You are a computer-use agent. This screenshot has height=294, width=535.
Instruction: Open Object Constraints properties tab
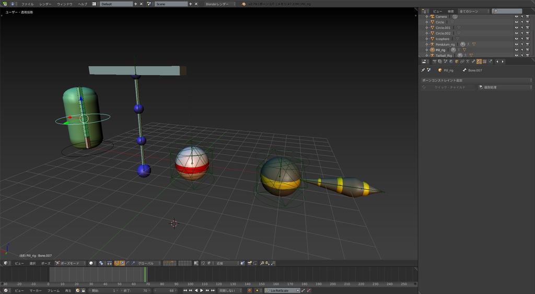(462, 62)
